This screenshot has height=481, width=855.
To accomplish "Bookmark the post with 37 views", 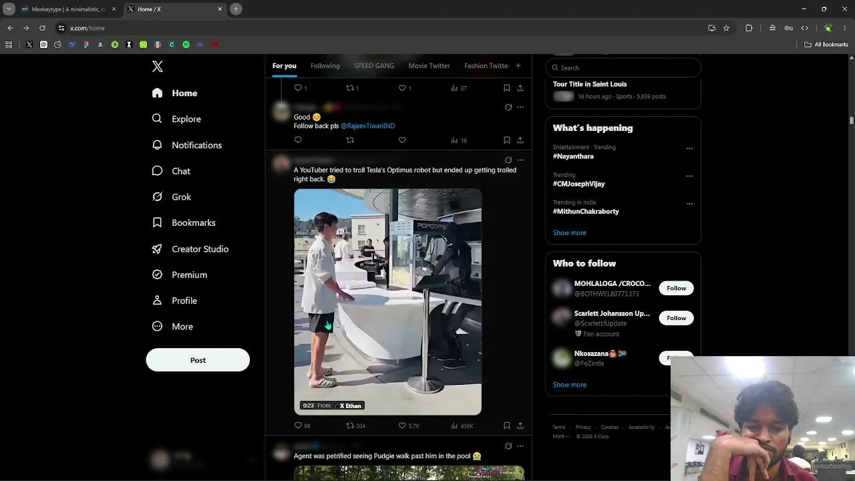I will coord(507,88).
